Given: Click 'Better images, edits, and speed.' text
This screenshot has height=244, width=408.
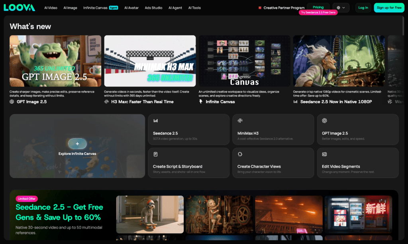Looking at the screenshot, I should pyautogui.click(x=343, y=139).
